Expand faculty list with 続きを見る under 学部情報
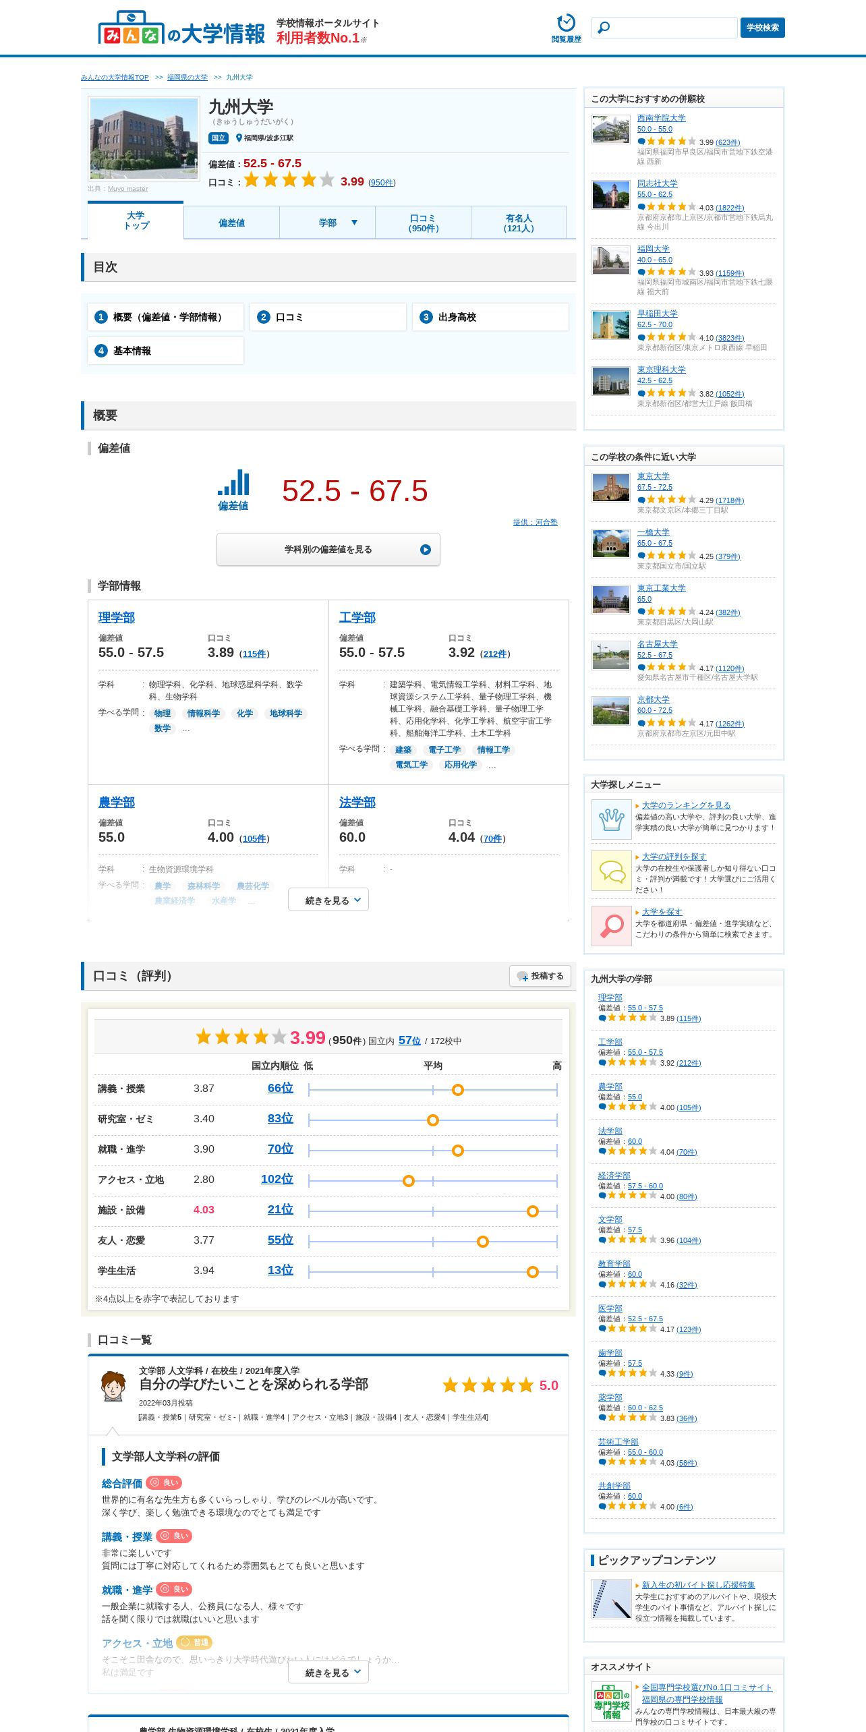 pos(328,900)
